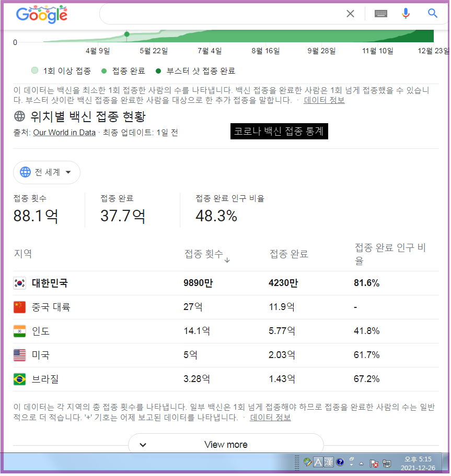Select the '브라질' row name
The height and width of the screenshot is (476, 451).
45,380
